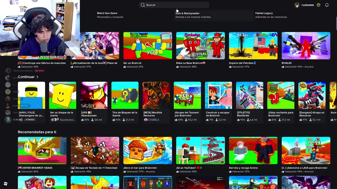Screen dimensions: 337x189
Task: Open the rusioewe profile name
Action: click(308, 5)
